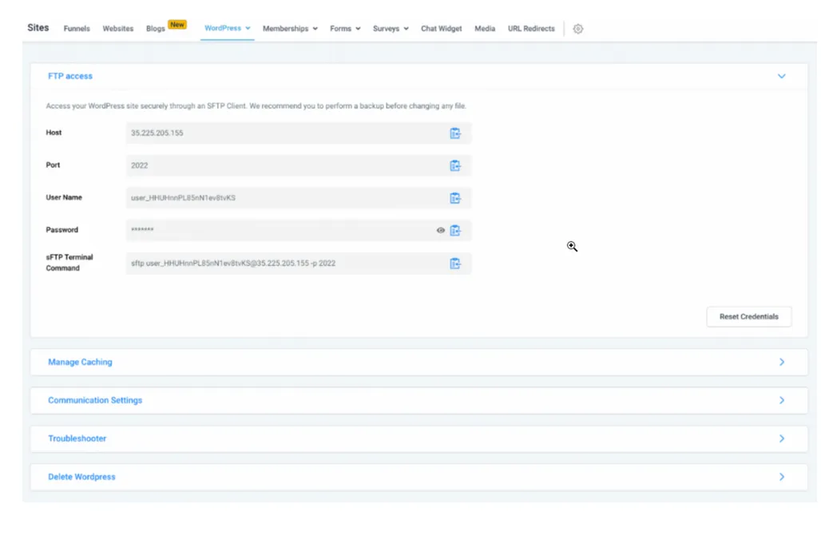The height and width of the screenshot is (543, 837).
Task: Click the Port field showing 2022
Action: [x=299, y=165]
